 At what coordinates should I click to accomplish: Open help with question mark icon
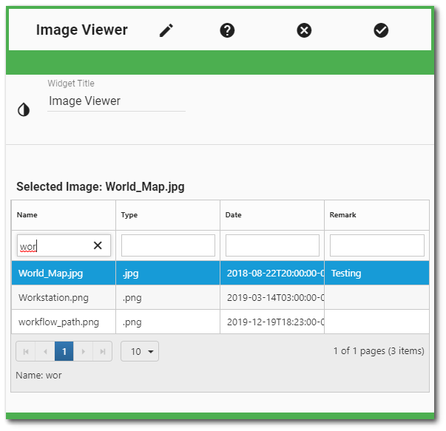click(227, 30)
